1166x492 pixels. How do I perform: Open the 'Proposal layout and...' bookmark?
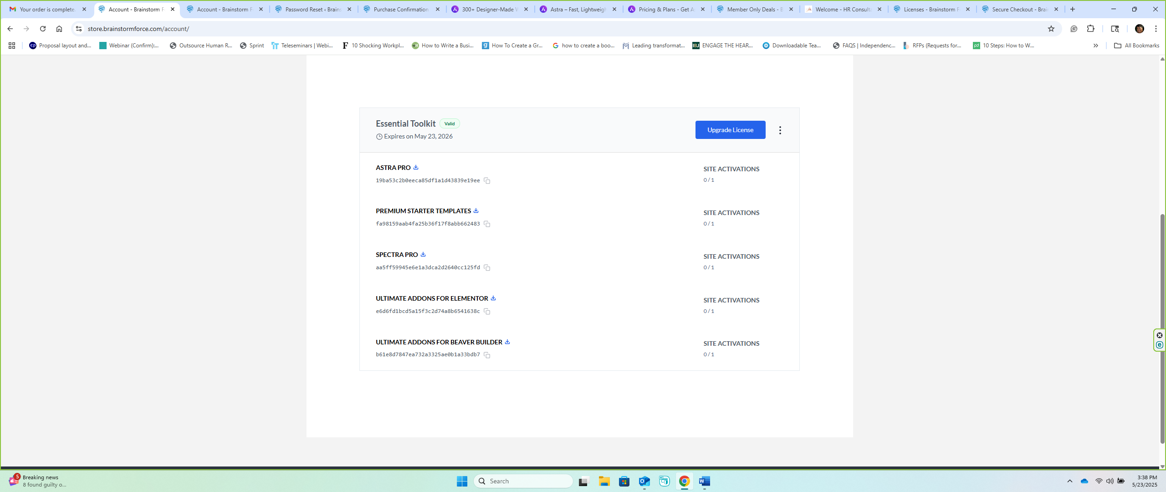[x=60, y=46]
